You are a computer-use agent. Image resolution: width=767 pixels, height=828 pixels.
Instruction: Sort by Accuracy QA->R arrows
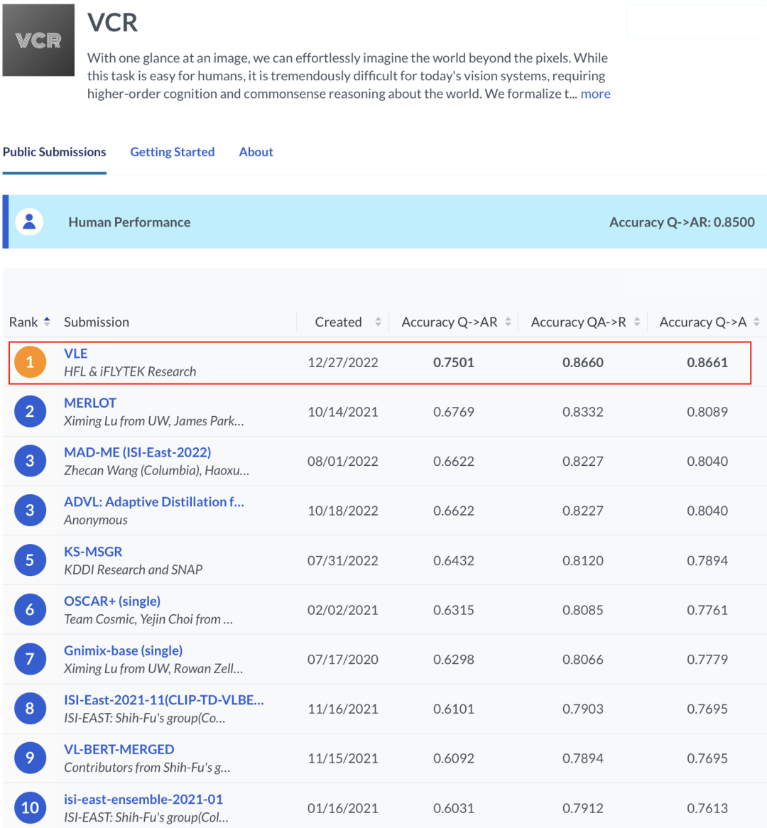pos(637,322)
